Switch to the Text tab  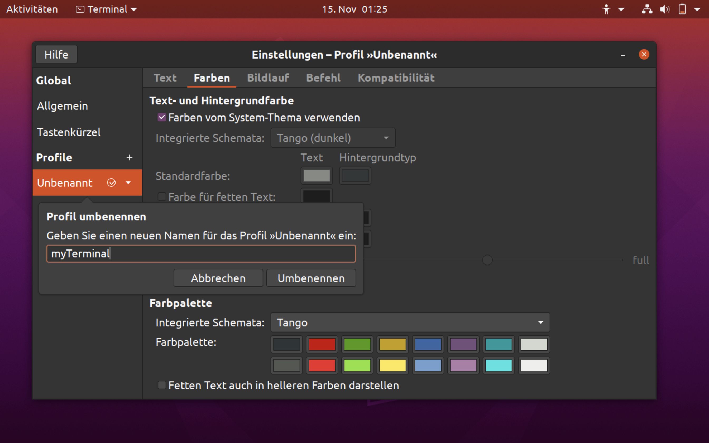(165, 78)
